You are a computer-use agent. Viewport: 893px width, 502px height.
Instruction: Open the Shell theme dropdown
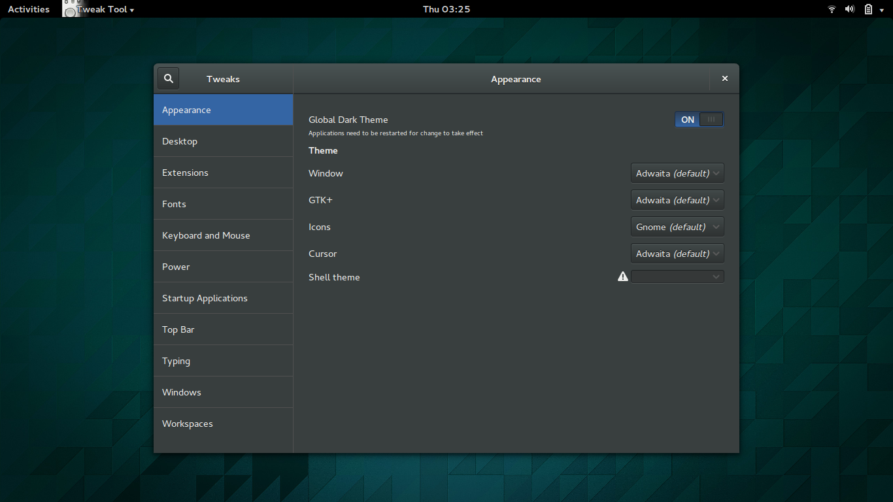(677, 276)
